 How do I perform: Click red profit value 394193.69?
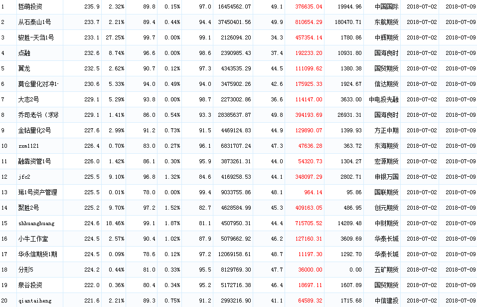[309, 115]
